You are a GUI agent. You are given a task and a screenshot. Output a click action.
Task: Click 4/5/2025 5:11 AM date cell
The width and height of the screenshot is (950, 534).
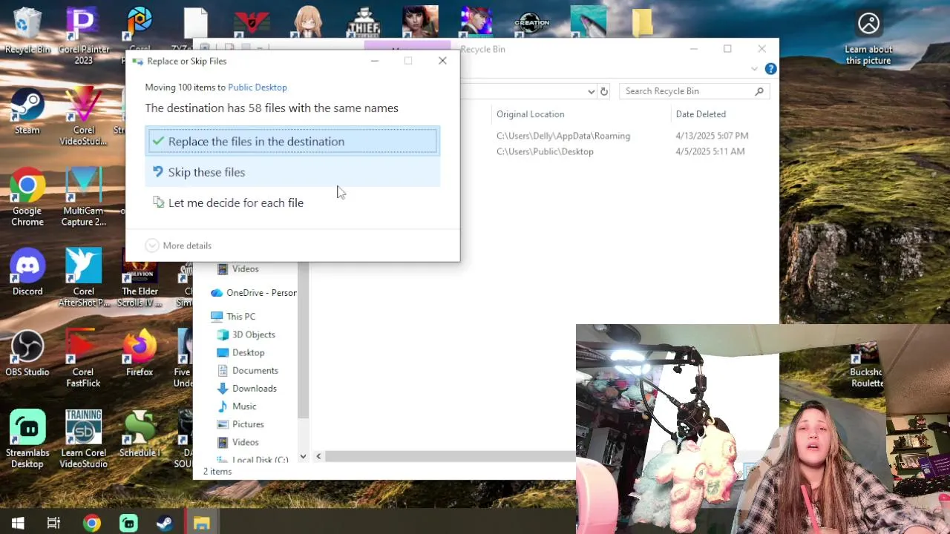[710, 151]
